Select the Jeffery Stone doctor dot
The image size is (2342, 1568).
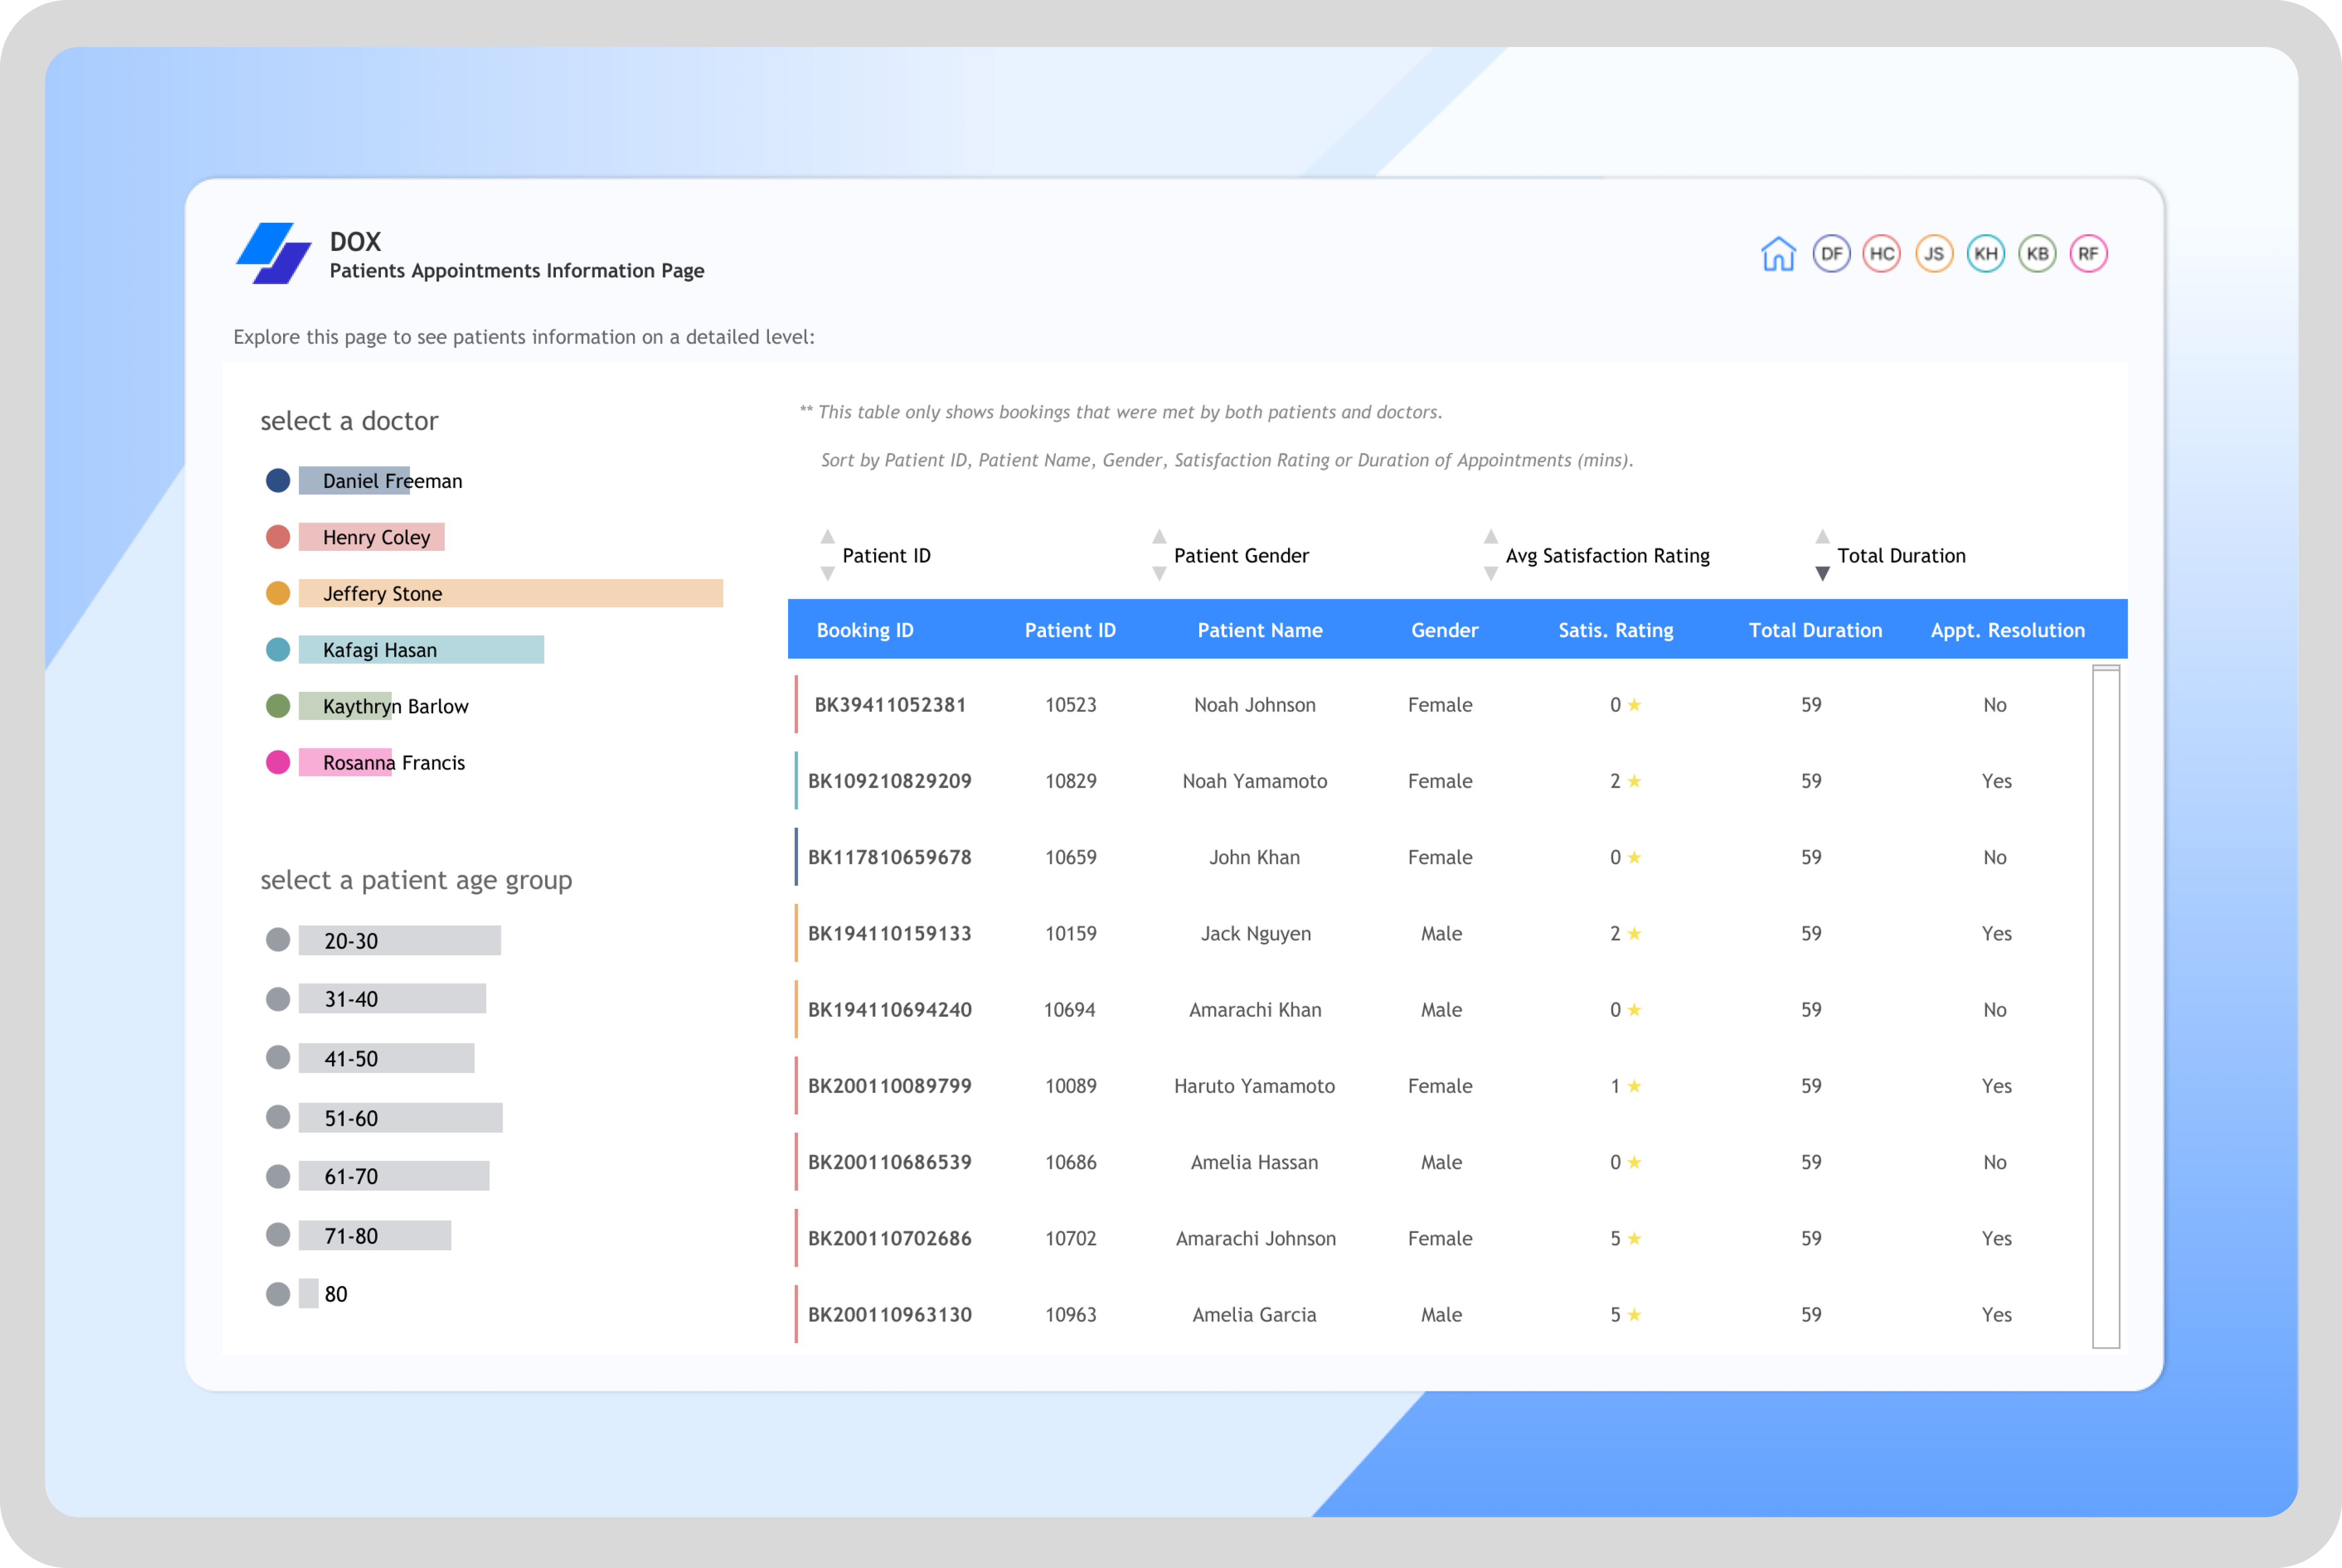(x=278, y=594)
